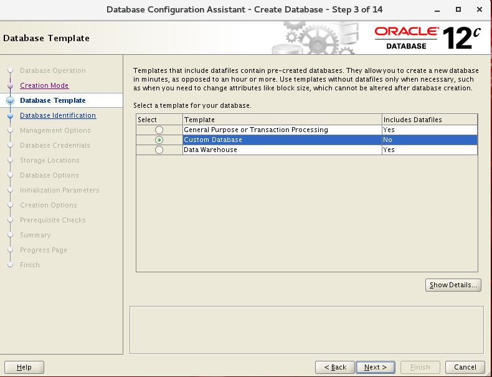Maximize the Configuration Assistant window
The image size is (492, 377).
[458, 9]
